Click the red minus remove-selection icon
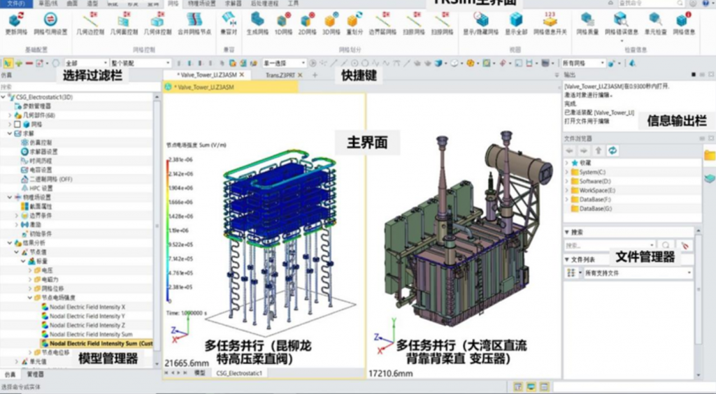This screenshot has height=394, width=716. 29,63
